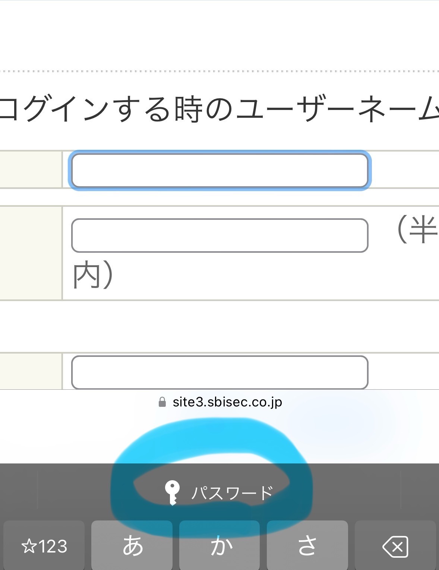Tap the beige label cell beside the partially hidden field
439x570 pixels.
click(31, 371)
